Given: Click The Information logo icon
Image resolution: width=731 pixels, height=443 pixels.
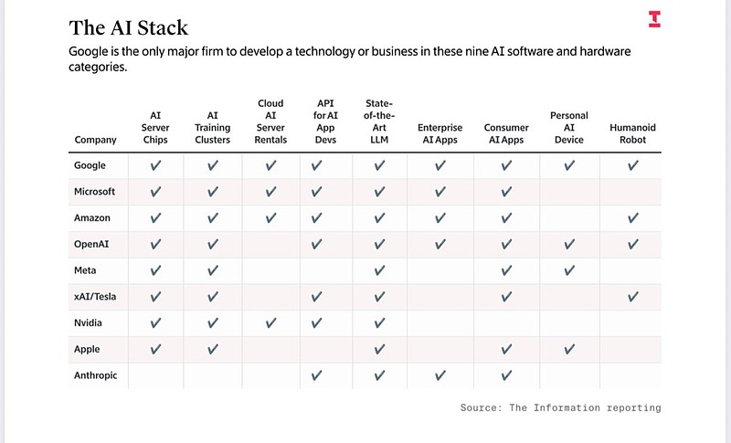Looking at the screenshot, I should [x=653, y=18].
